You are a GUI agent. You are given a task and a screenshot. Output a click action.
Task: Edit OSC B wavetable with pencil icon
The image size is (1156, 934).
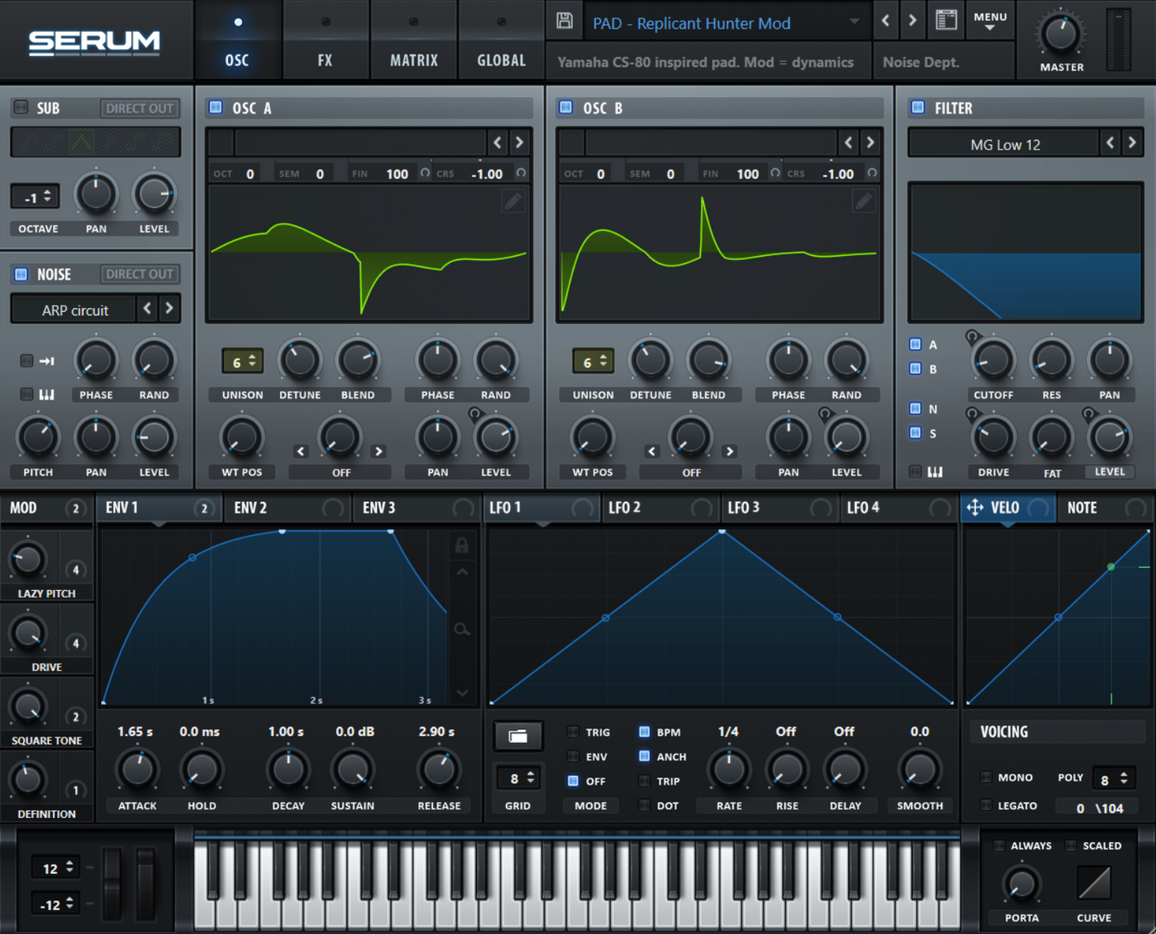pyautogui.click(x=863, y=201)
